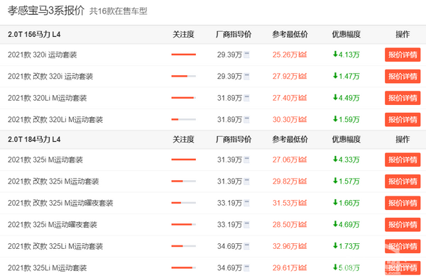This screenshot has height=278, width=426.
Task: Click guide price 31.89万 in 2021款 320Li row
Action: 229,98
